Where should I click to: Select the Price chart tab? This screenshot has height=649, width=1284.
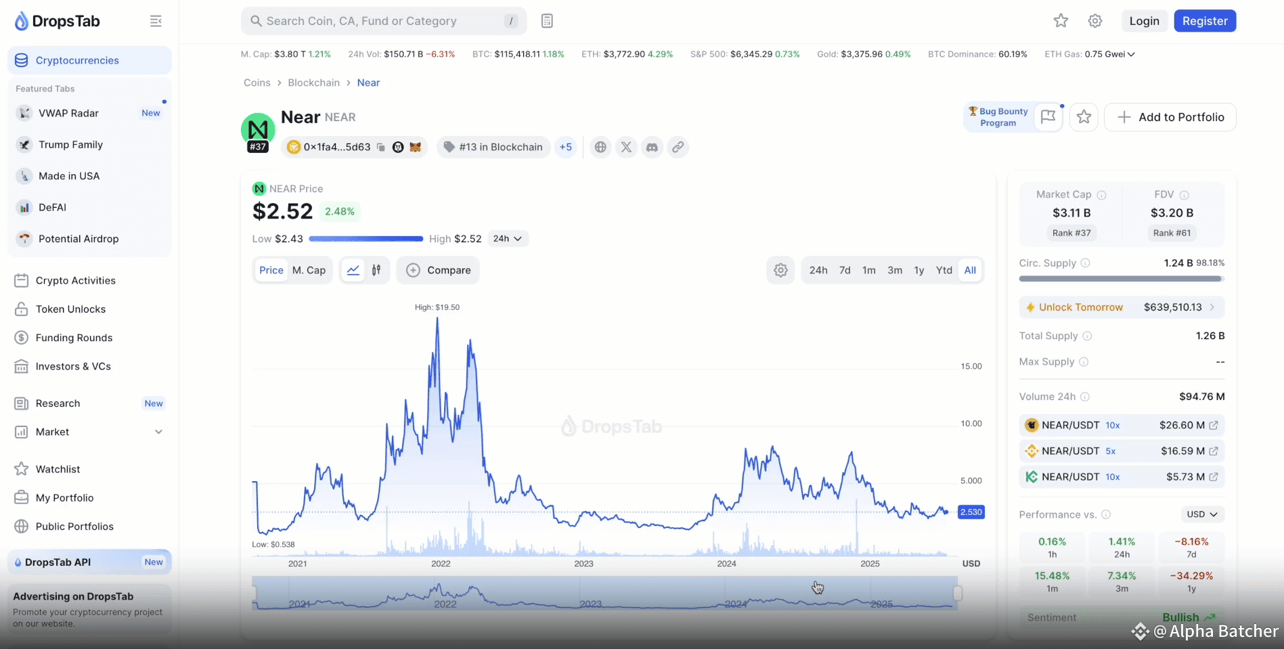pyautogui.click(x=271, y=270)
